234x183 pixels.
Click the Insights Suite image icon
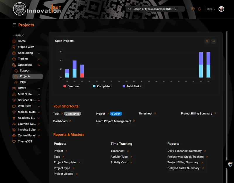pos(14,130)
